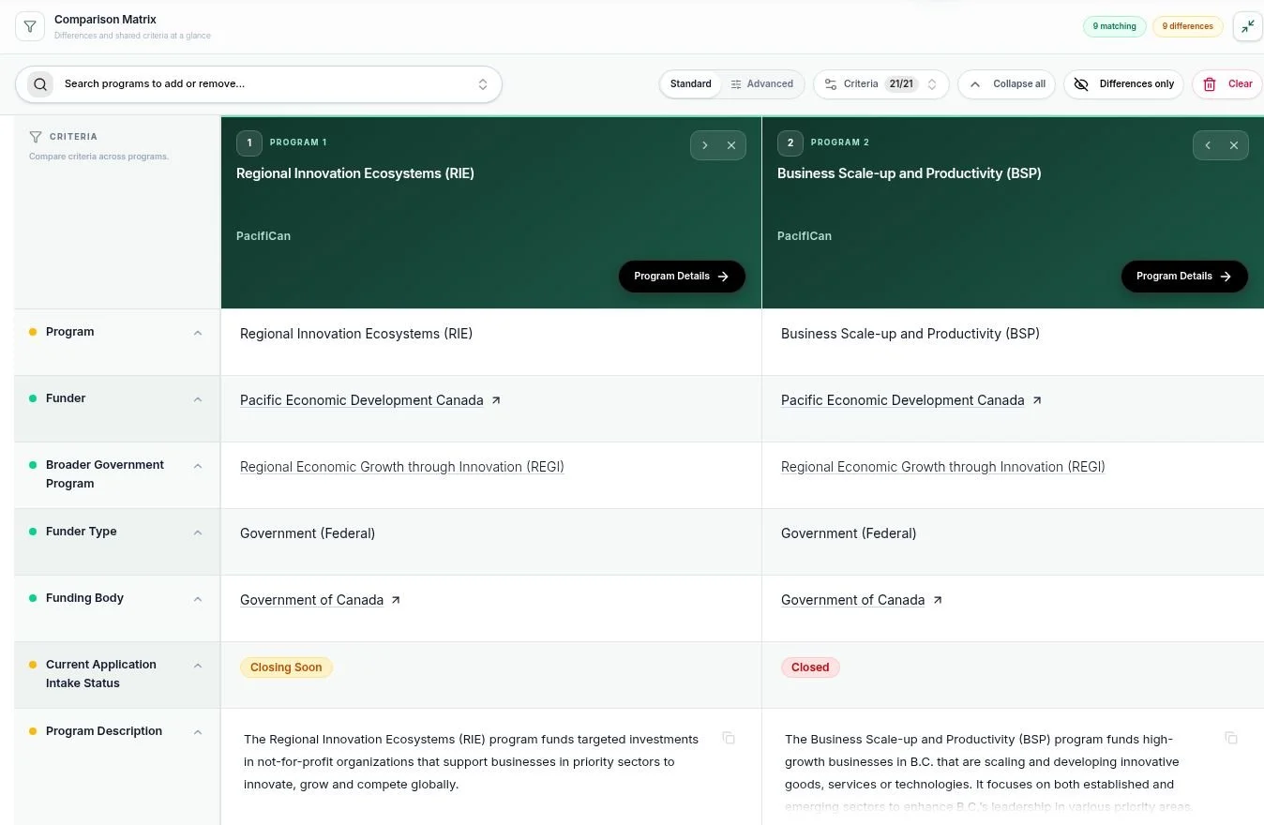
Task: Click the funnel icon next to CRITERIA heading
Action: (36, 137)
